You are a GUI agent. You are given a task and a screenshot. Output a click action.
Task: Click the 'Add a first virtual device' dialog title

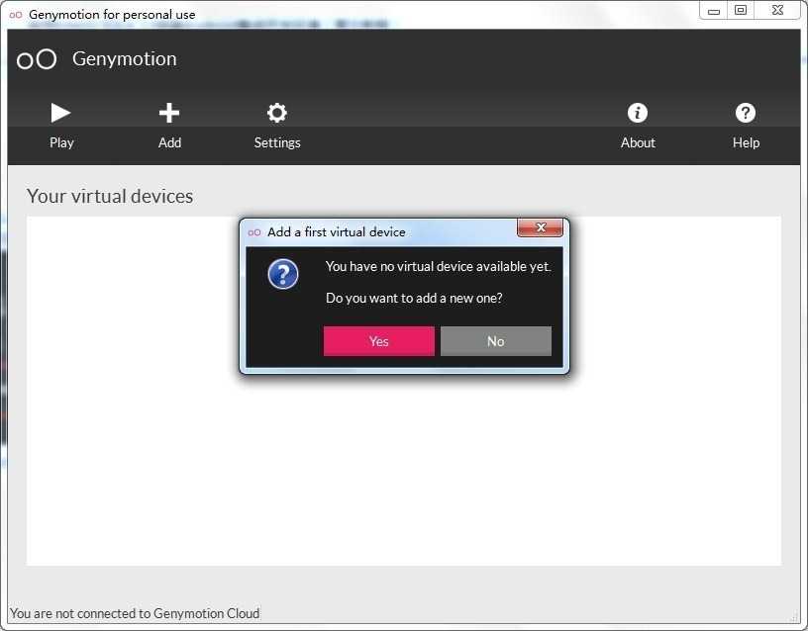[x=336, y=232]
